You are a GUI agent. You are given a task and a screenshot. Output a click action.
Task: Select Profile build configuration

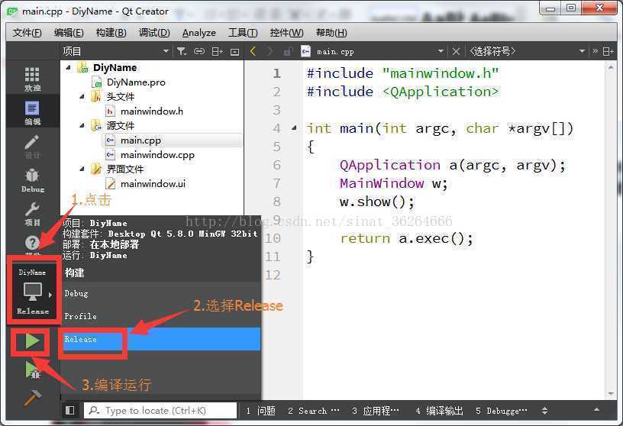[x=161, y=316]
